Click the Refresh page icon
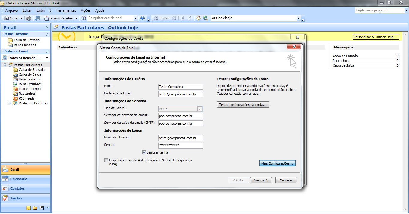 190,18
